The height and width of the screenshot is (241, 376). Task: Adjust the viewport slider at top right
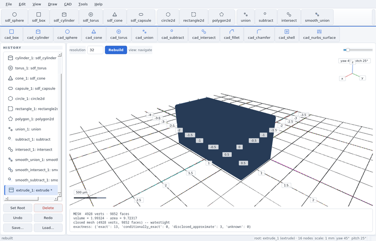pyautogui.click(x=358, y=50)
